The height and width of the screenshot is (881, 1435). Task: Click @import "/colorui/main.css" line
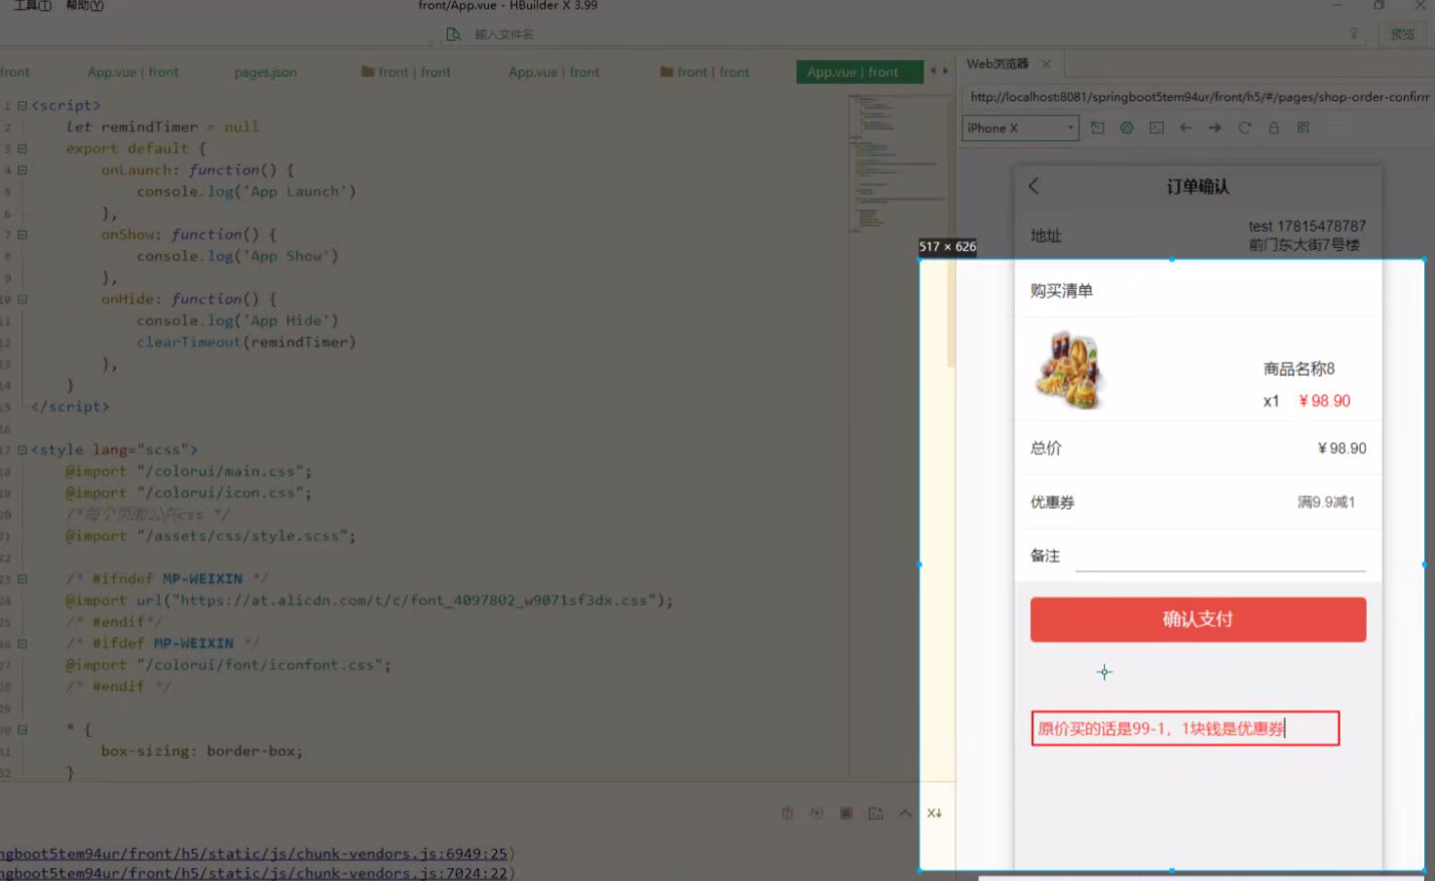[189, 472]
